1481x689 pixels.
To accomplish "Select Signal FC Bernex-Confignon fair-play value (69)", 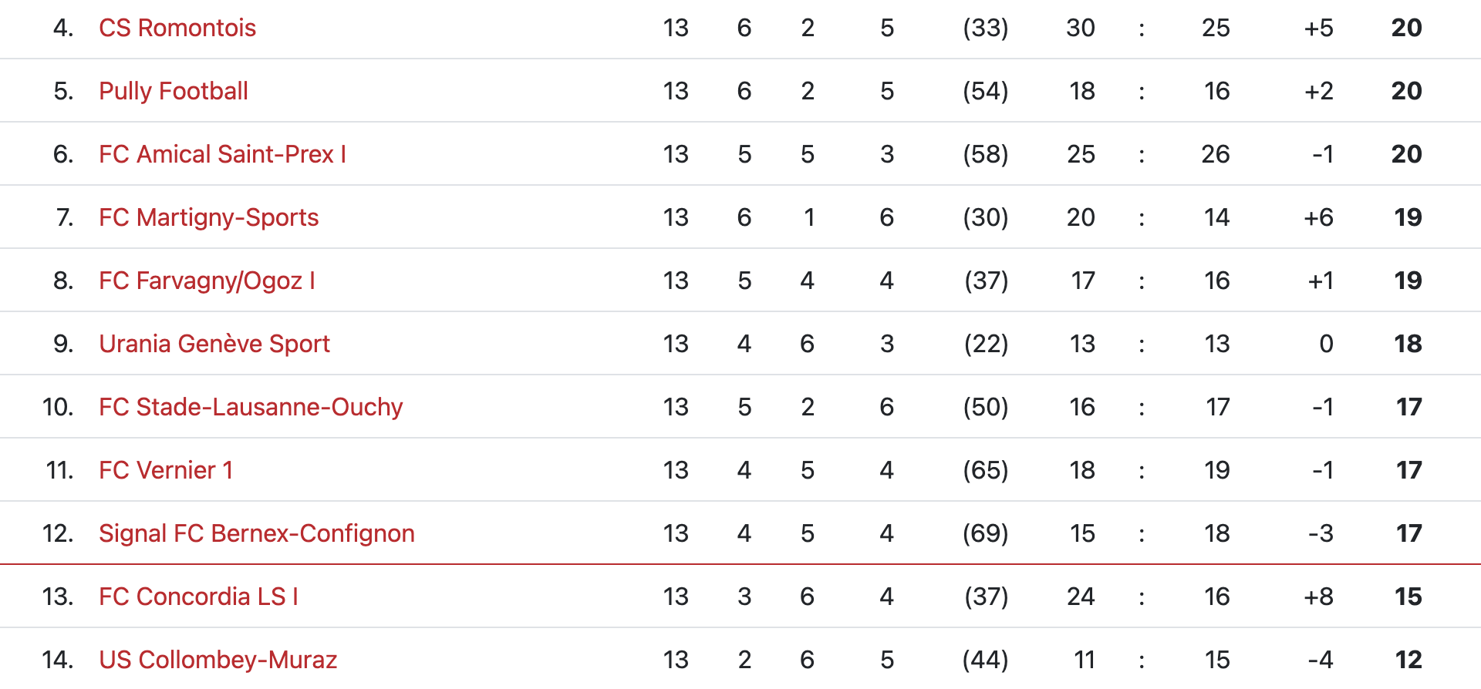I will tap(985, 534).
